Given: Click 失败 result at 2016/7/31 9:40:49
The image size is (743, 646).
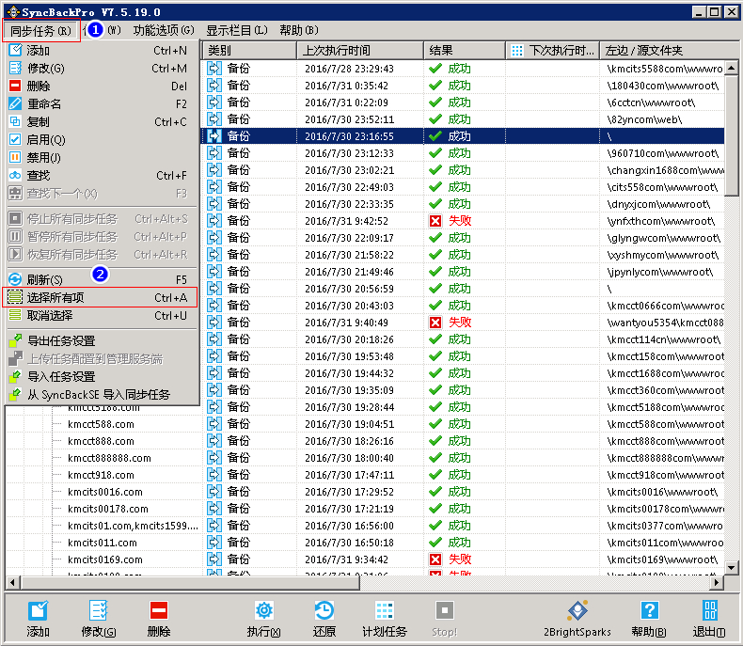Looking at the screenshot, I should 460,323.
